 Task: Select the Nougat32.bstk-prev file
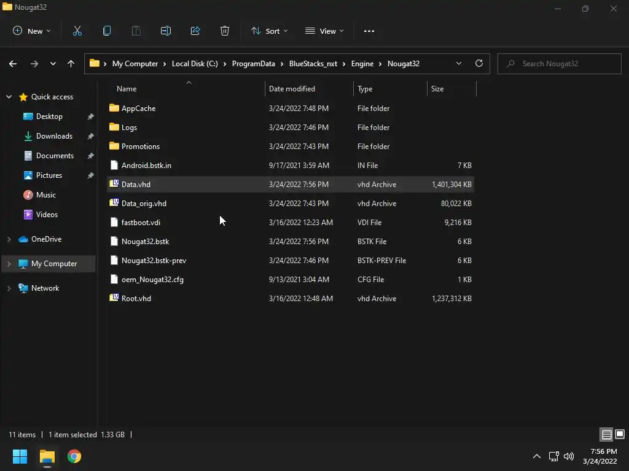(154, 260)
